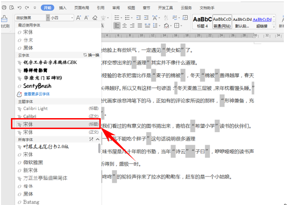Screen dimensions: 287x205
Task: Refresh cloud fonts with 换一换
Action: [91, 55]
